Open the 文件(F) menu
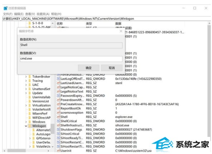Screen dimensions: 212x154 pos(8,14)
